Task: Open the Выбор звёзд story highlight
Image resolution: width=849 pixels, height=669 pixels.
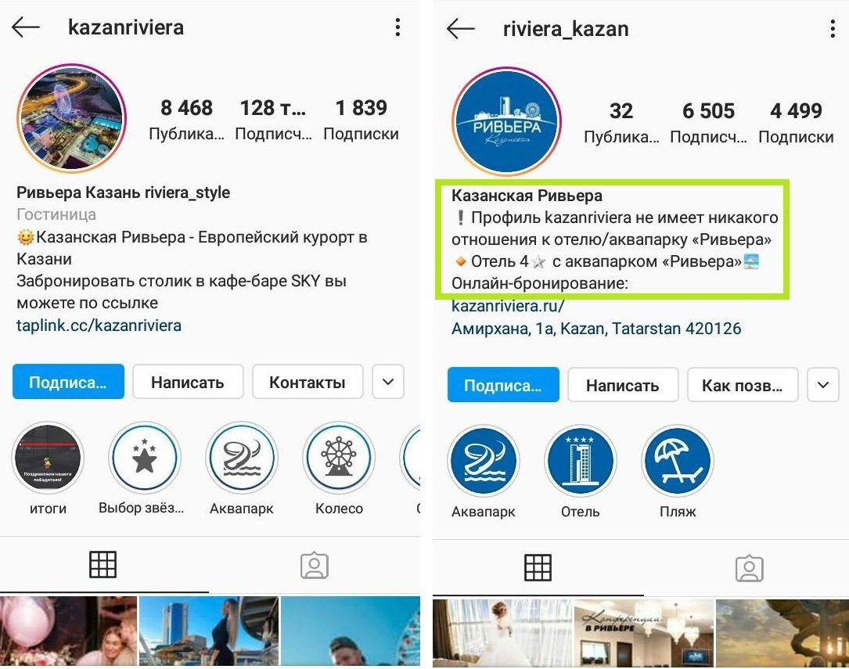Action: 145,458
